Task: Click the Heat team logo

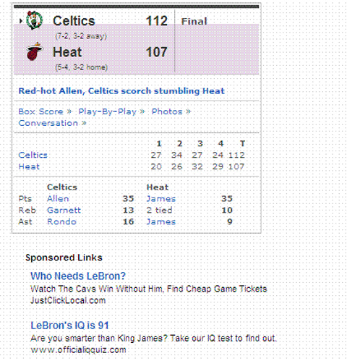Action: click(35, 51)
